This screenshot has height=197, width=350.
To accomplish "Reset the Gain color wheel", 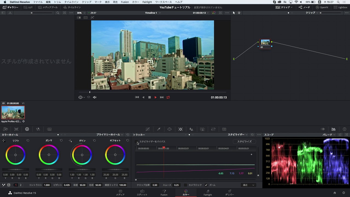I will click(94, 140).
